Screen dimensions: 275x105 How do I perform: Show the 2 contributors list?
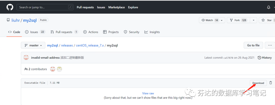(x=36, y=69)
